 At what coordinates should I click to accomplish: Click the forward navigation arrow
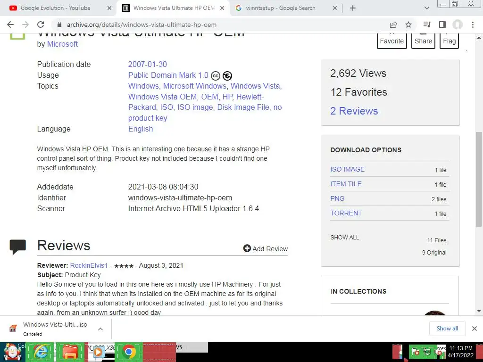point(25,25)
